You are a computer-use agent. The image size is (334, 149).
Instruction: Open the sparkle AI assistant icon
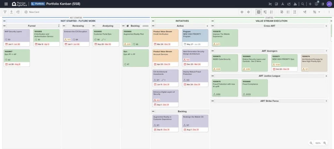[310, 4]
